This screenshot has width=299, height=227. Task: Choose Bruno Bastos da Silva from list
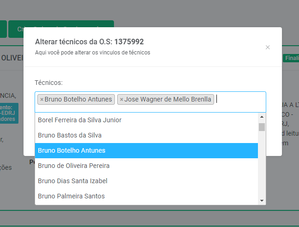(x=70, y=135)
